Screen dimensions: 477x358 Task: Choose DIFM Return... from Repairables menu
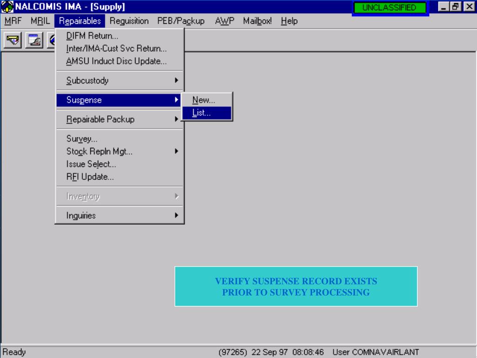click(120, 35)
